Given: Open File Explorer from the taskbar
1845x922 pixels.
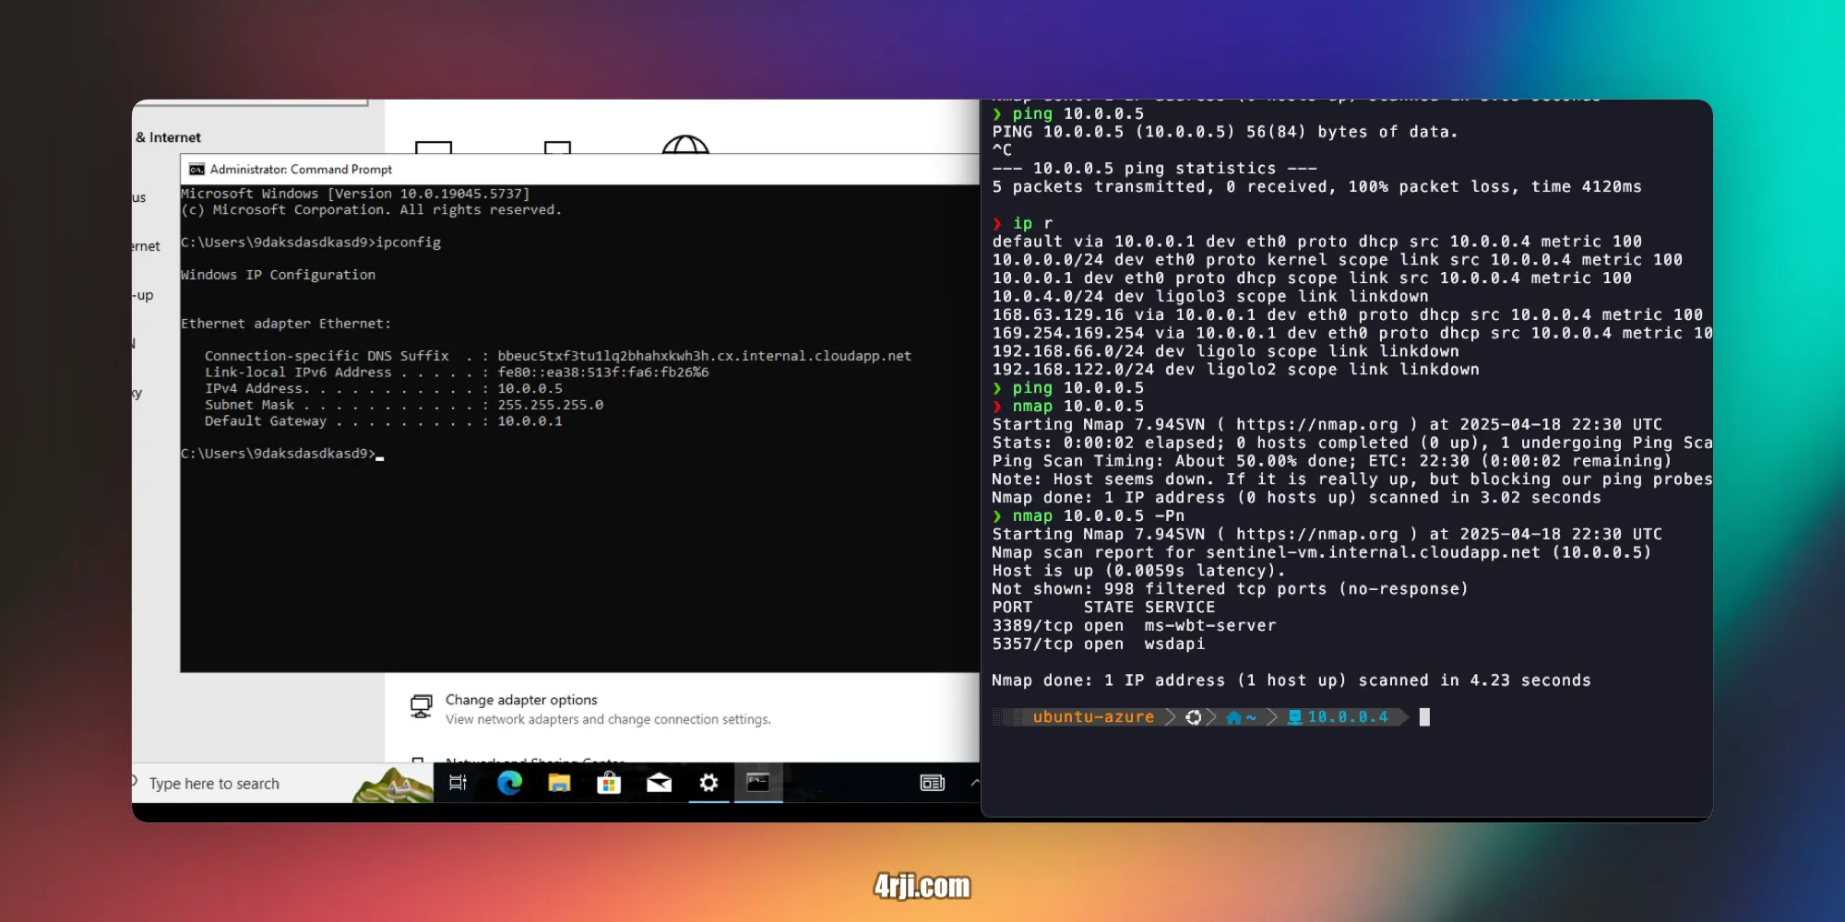Looking at the screenshot, I should [x=559, y=783].
